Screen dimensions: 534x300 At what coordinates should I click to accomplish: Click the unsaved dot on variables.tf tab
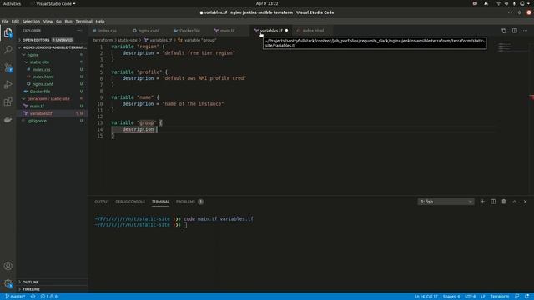286,31
